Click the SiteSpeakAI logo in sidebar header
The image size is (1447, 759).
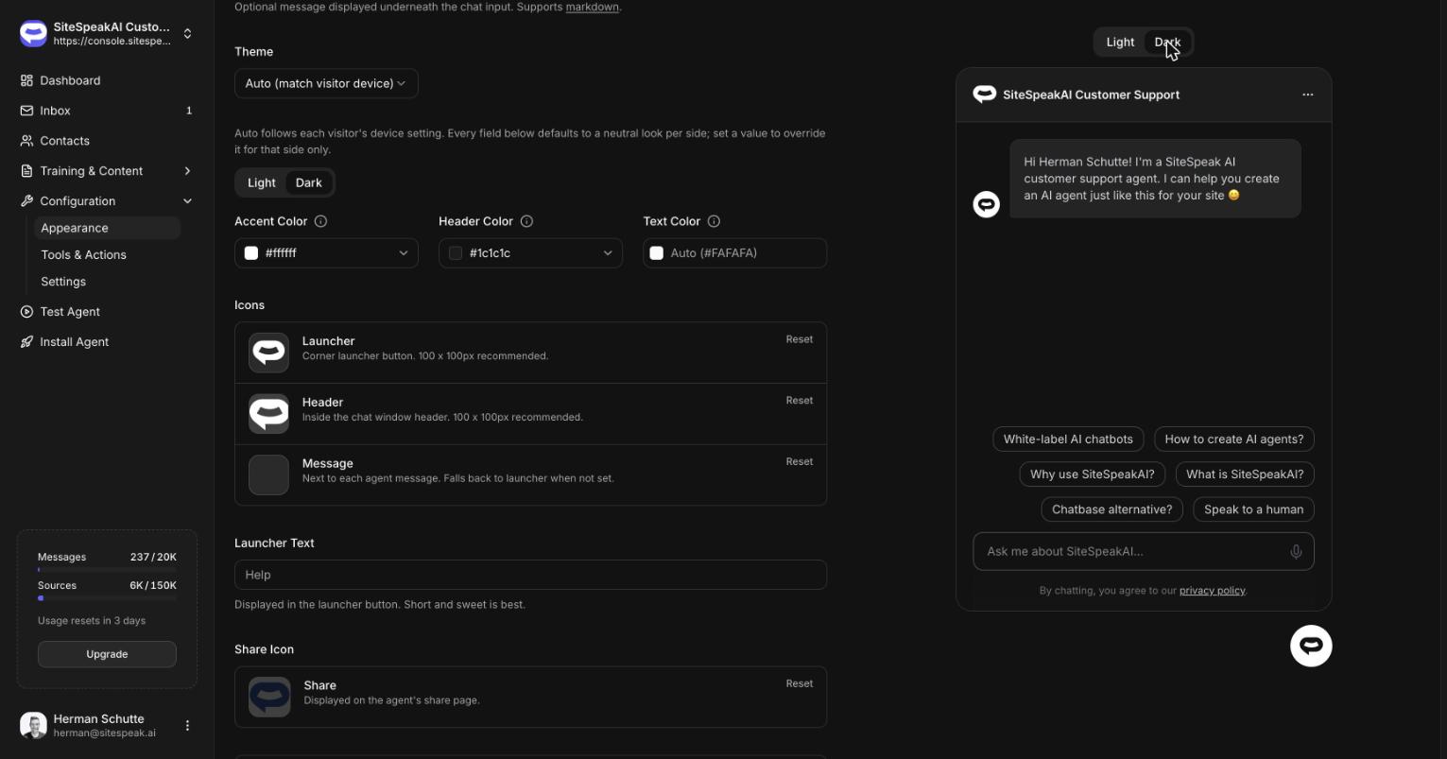click(x=33, y=34)
